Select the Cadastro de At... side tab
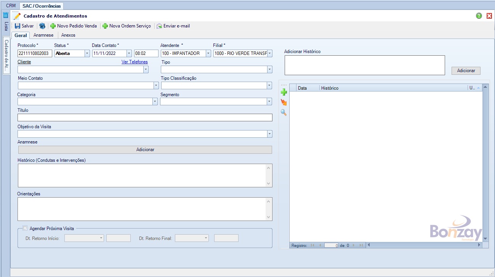The image size is (495, 277). [6, 56]
